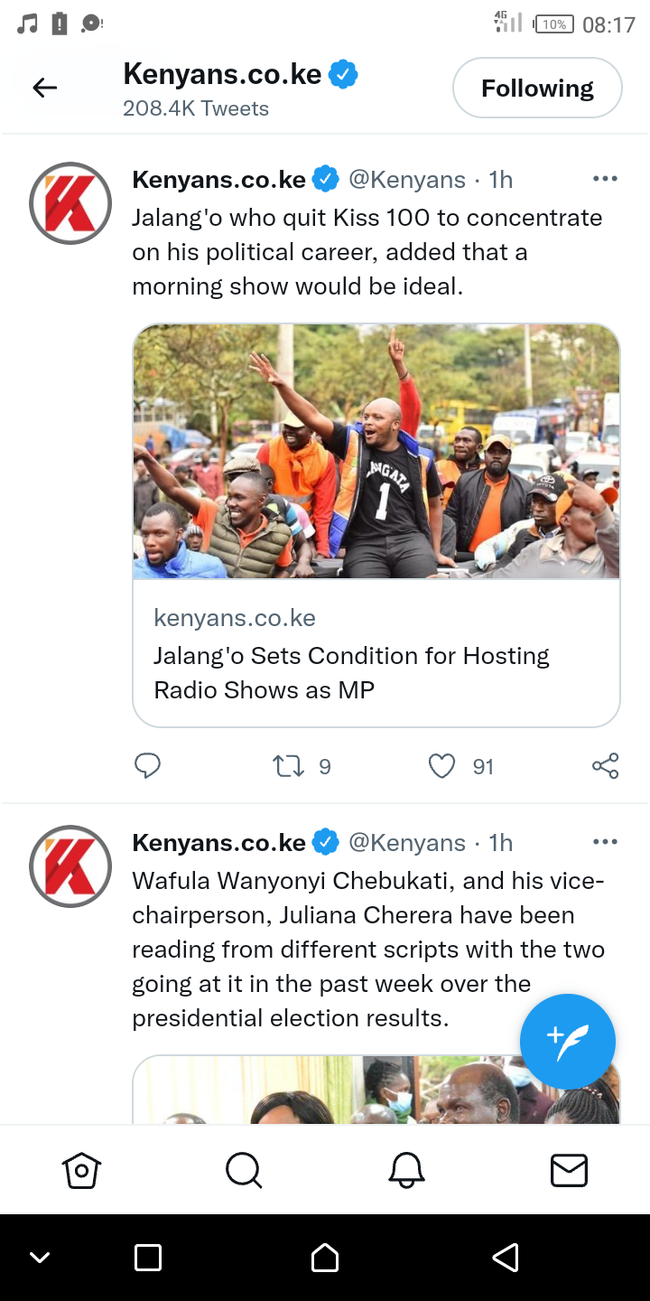Image resolution: width=650 pixels, height=1301 pixels.
Task: Open the Notifications bell tab
Action: tap(406, 1171)
